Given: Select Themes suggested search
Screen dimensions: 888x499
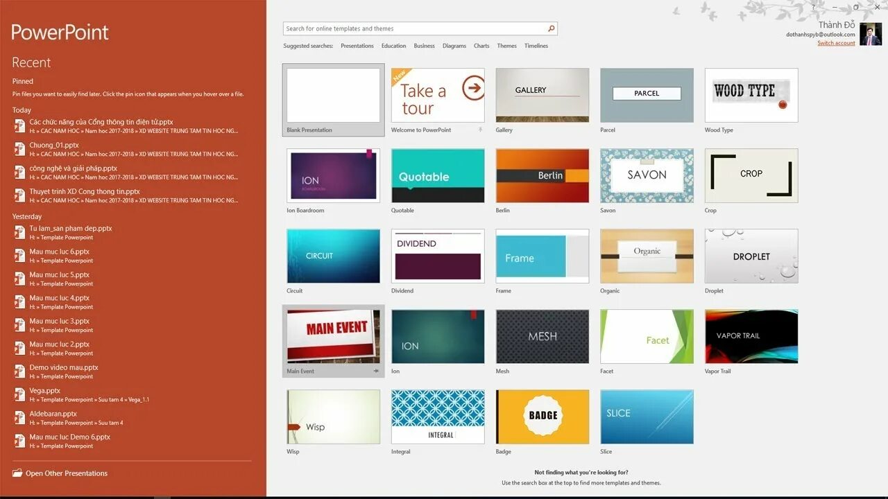Looking at the screenshot, I should 506,46.
